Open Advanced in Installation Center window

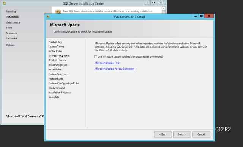pos(11,39)
